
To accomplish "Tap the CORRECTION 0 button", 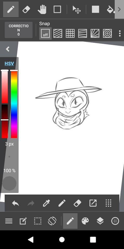I will pos(19,30).
